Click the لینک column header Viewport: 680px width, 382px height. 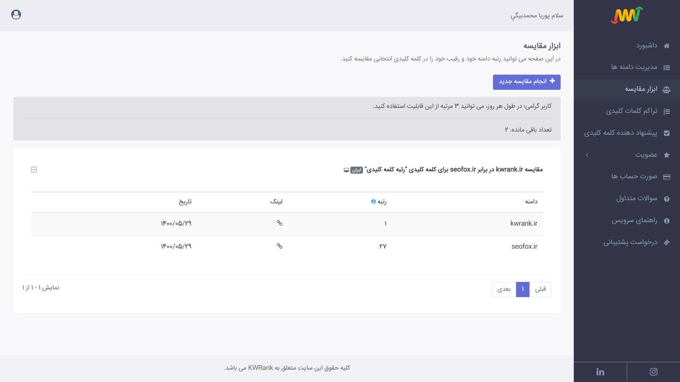pos(276,202)
